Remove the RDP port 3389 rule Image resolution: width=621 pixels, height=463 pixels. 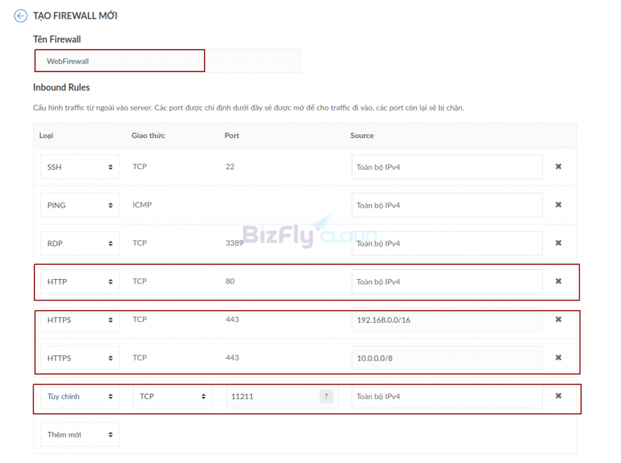[558, 243]
